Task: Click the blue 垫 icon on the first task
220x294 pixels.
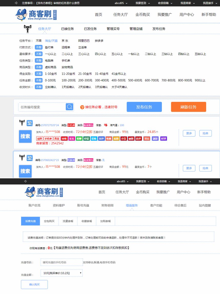Action: tap(30, 123)
